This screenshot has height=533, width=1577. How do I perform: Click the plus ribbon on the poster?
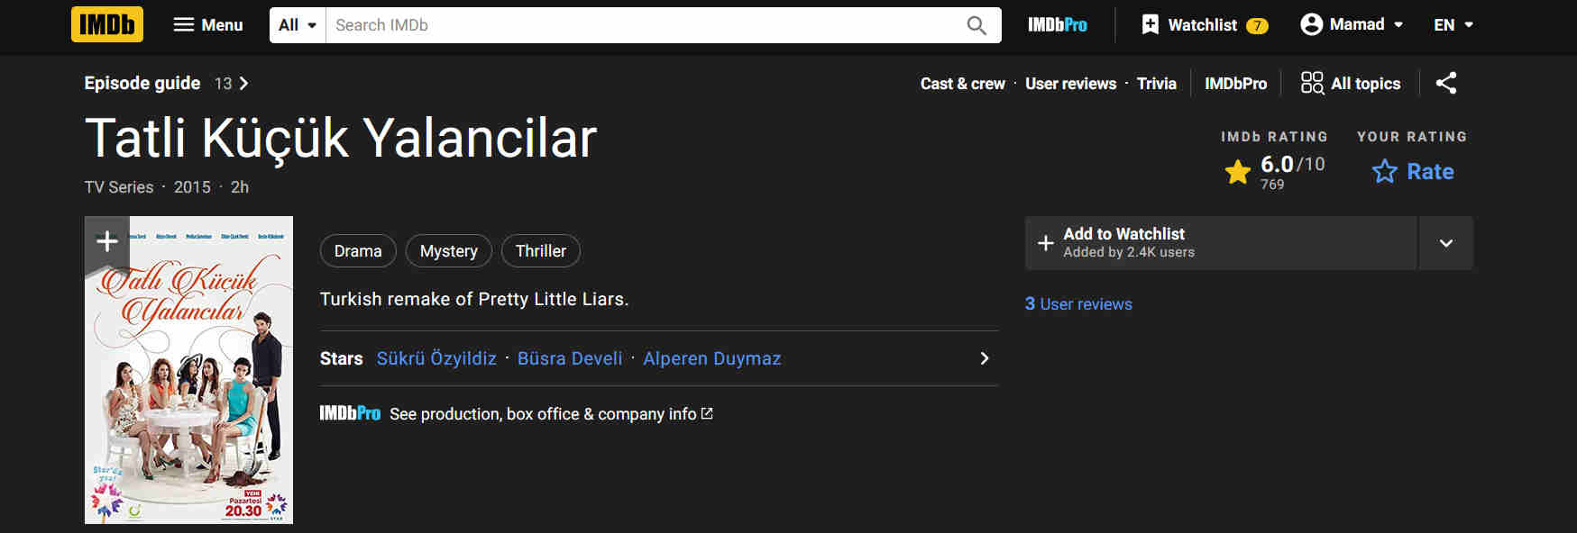[x=107, y=243]
